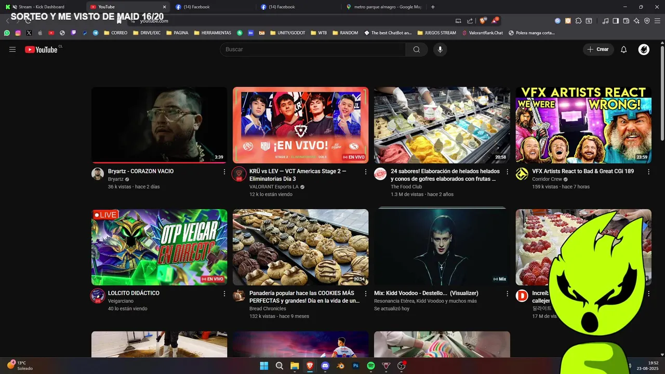Viewport: 665px width, 374px height.
Task: Open the Corridor Crew channel link
Action: (547, 179)
